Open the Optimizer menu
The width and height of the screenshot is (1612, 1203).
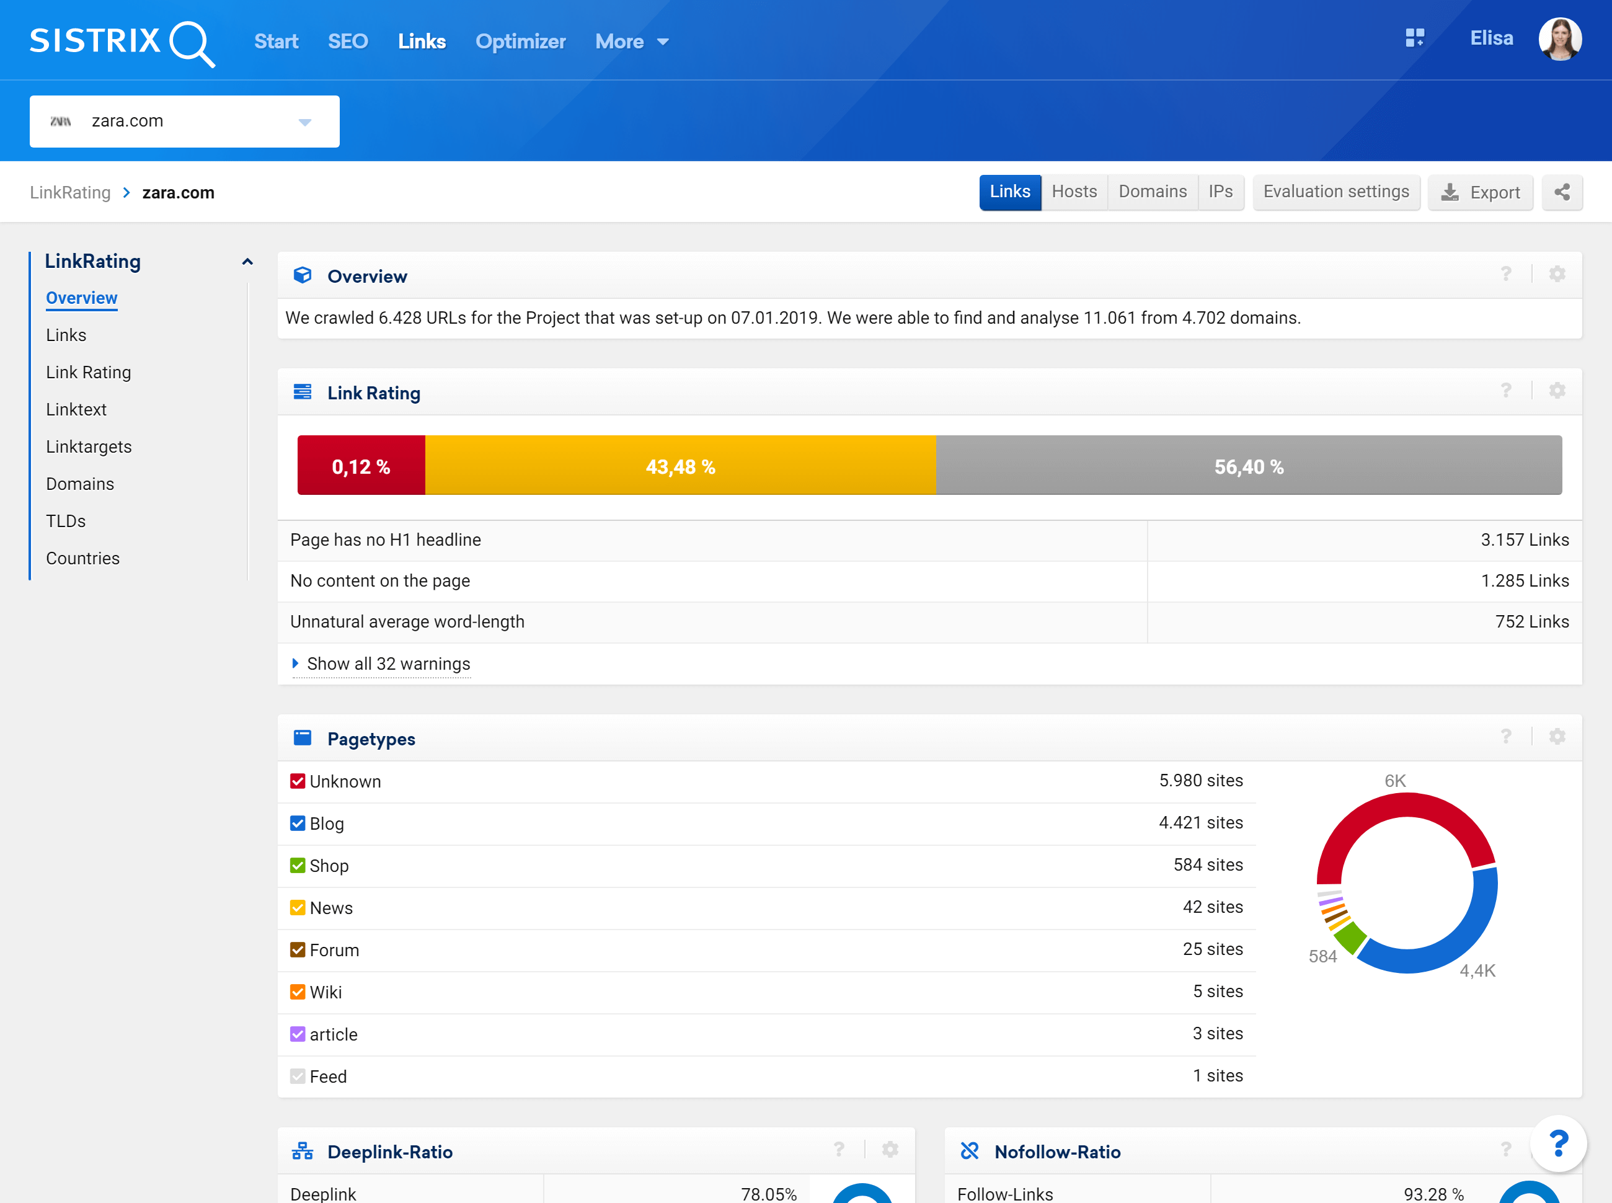click(x=521, y=42)
